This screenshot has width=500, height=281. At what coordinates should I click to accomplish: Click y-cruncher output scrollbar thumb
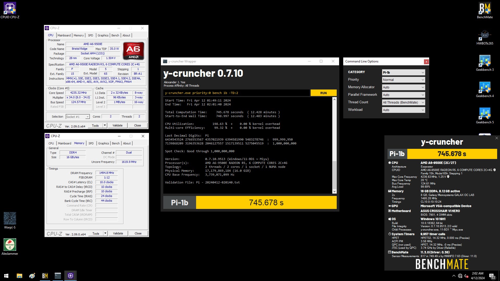[x=334, y=175]
